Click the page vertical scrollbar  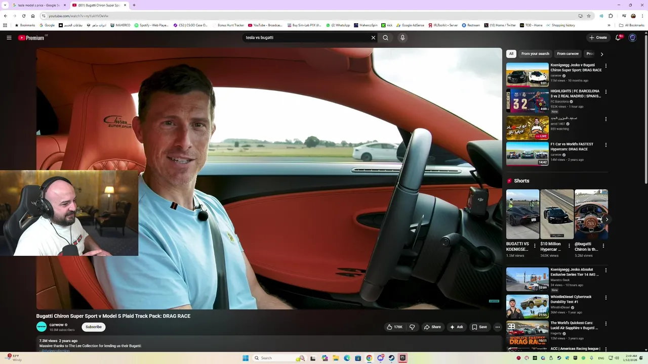(645, 109)
